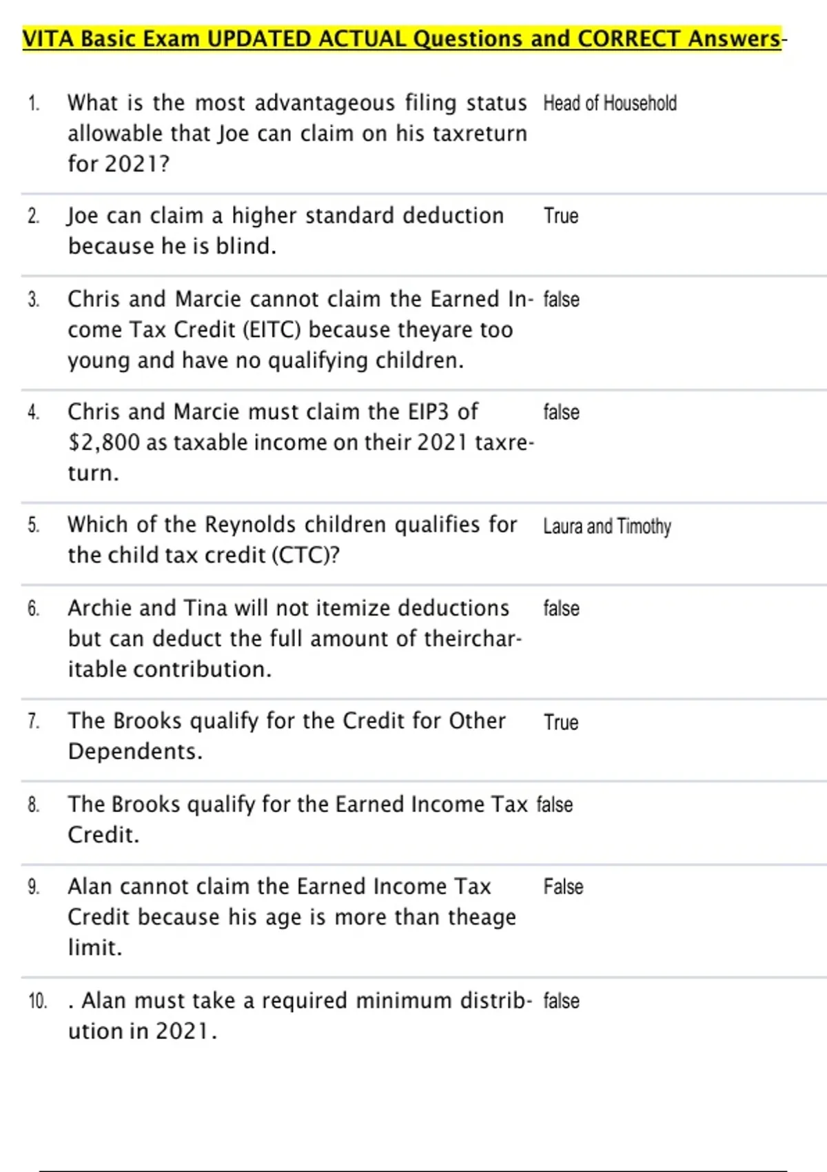Select the "false" answer for question 8
The height and width of the screenshot is (1172, 827).
555,805
